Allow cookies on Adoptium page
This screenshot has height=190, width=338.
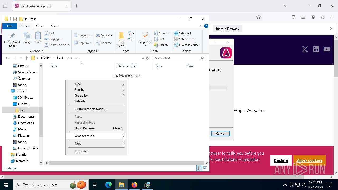click(x=309, y=160)
